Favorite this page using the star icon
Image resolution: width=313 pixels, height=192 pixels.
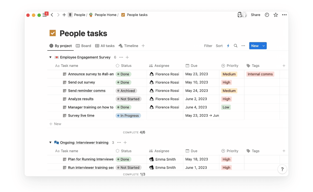pos(276,15)
